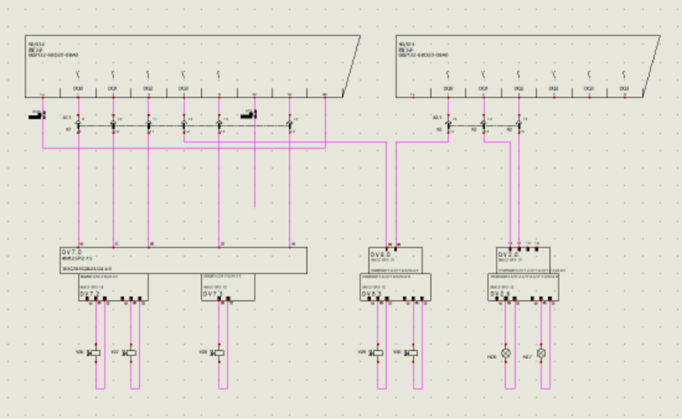Viewport: 682px width, 419px height.
Task: Select first X2.1 terminal under right module
Action: tap(448, 124)
